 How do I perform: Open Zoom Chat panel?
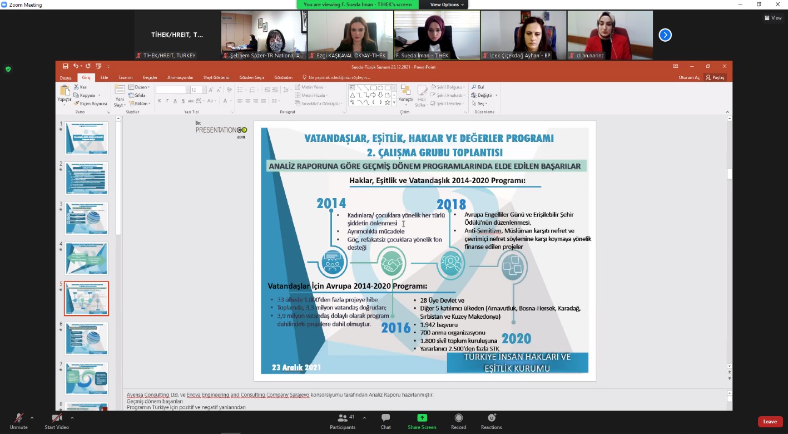pyautogui.click(x=385, y=421)
